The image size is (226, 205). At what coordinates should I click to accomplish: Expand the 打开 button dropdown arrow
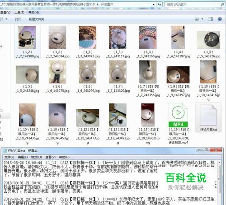(6, 19)
